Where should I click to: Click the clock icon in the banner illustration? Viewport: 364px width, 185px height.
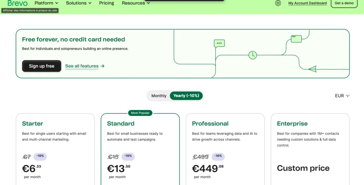point(253,55)
